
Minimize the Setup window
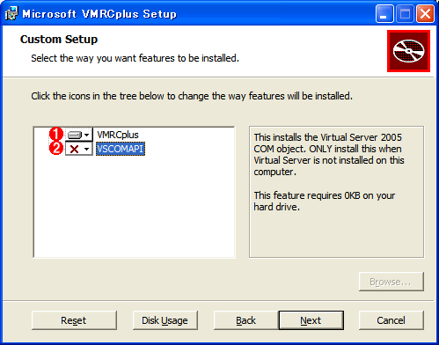384,13
